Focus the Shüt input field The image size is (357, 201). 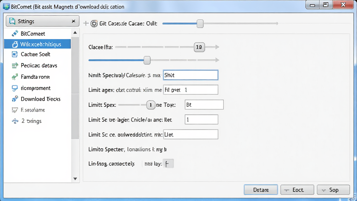pyautogui.click(x=191, y=75)
